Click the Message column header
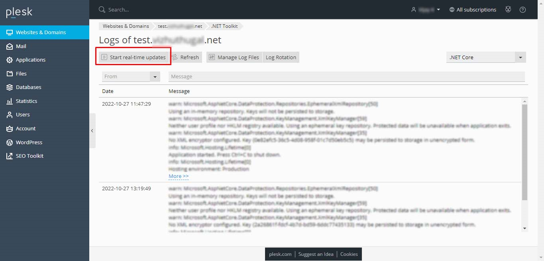Viewport: 544px width, 261px height. (x=179, y=91)
